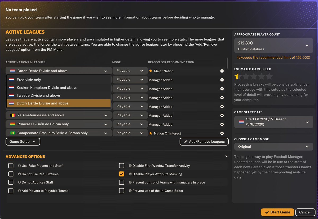Image resolution: width=318 pixels, height=219 pixels.
Task: Click the pencil icon on Add/Remove Leagues
Action: pos(185,142)
